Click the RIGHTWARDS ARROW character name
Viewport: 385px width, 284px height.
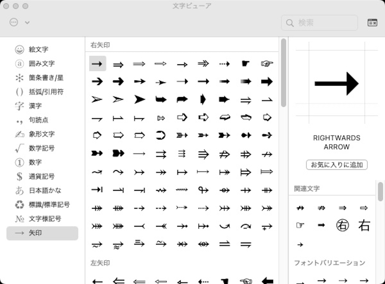(337, 142)
